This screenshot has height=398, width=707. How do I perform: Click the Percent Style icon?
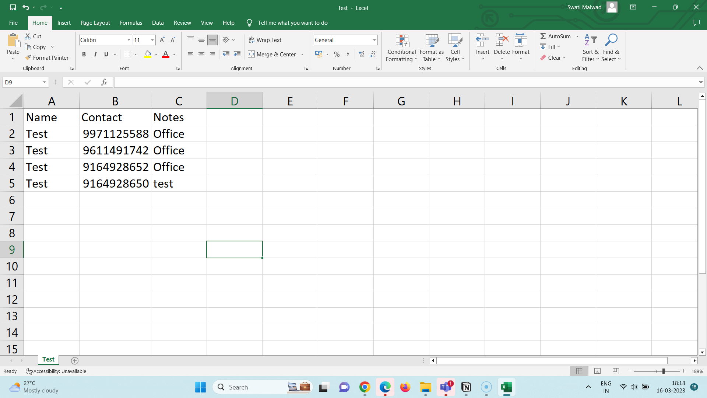click(x=337, y=54)
